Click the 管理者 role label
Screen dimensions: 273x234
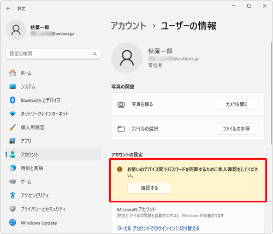(x=155, y=65)
